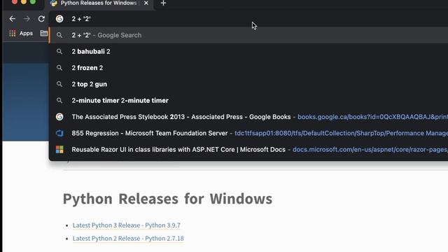Click the Microsoft logo icon for Reusable Razor UI

tap(59, 149)
